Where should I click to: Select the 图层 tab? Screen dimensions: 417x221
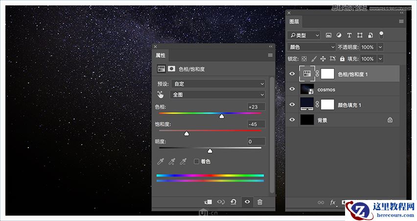[294, 22]
